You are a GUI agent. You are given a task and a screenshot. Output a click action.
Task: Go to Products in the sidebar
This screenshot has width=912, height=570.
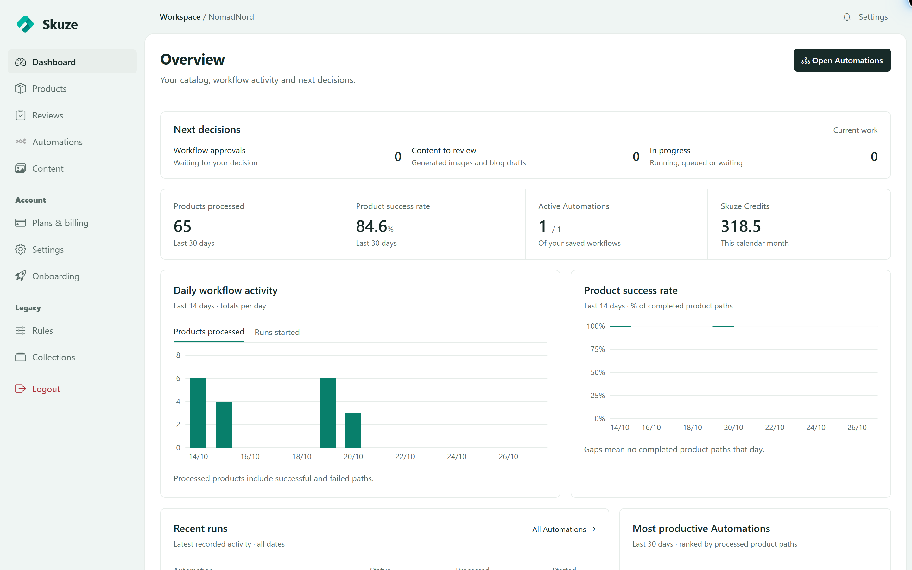(72, 89)
